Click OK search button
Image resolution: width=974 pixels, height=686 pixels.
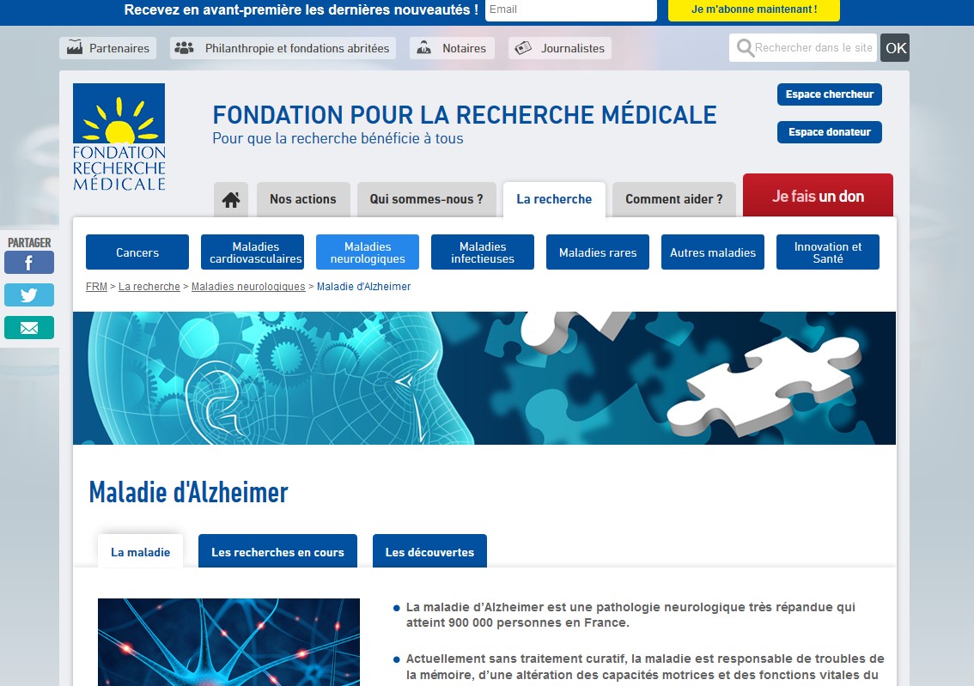click(x=895, y=48)
